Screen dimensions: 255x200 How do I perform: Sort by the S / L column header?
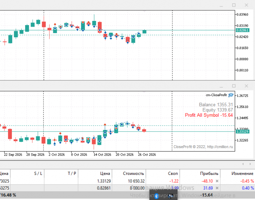[x=27, y=173]
